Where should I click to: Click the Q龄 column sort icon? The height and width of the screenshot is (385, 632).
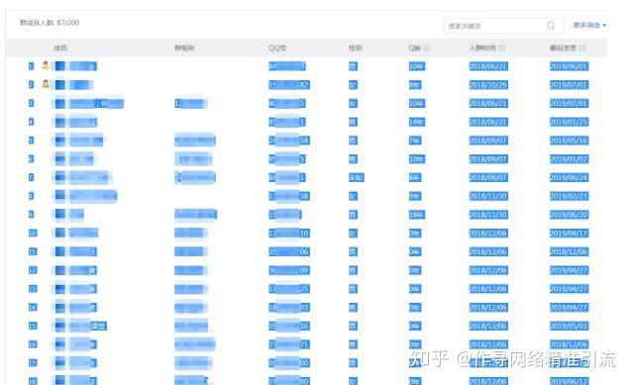[427, 48]
